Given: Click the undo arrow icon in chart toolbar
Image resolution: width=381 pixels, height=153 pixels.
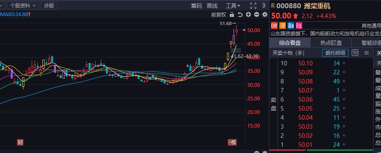Looking at the screenshot, I should [240, 14].
